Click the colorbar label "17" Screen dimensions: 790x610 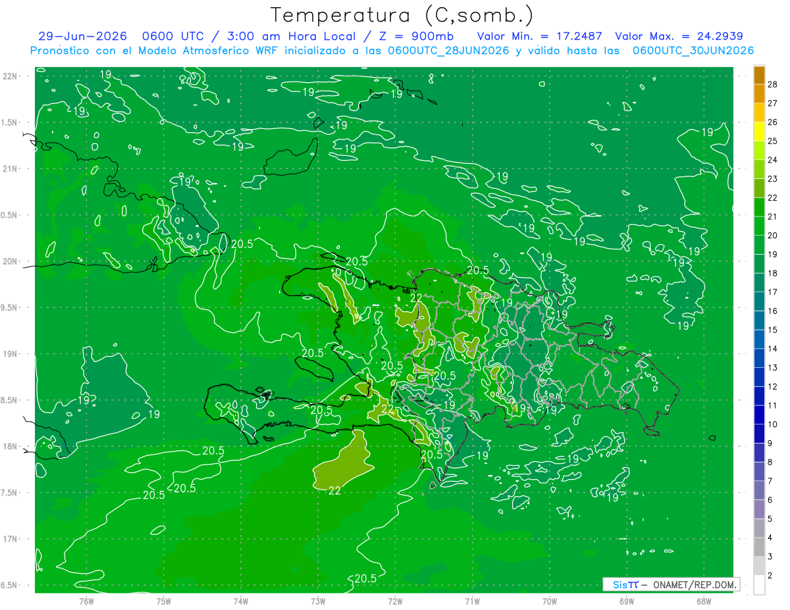point(773,292)
